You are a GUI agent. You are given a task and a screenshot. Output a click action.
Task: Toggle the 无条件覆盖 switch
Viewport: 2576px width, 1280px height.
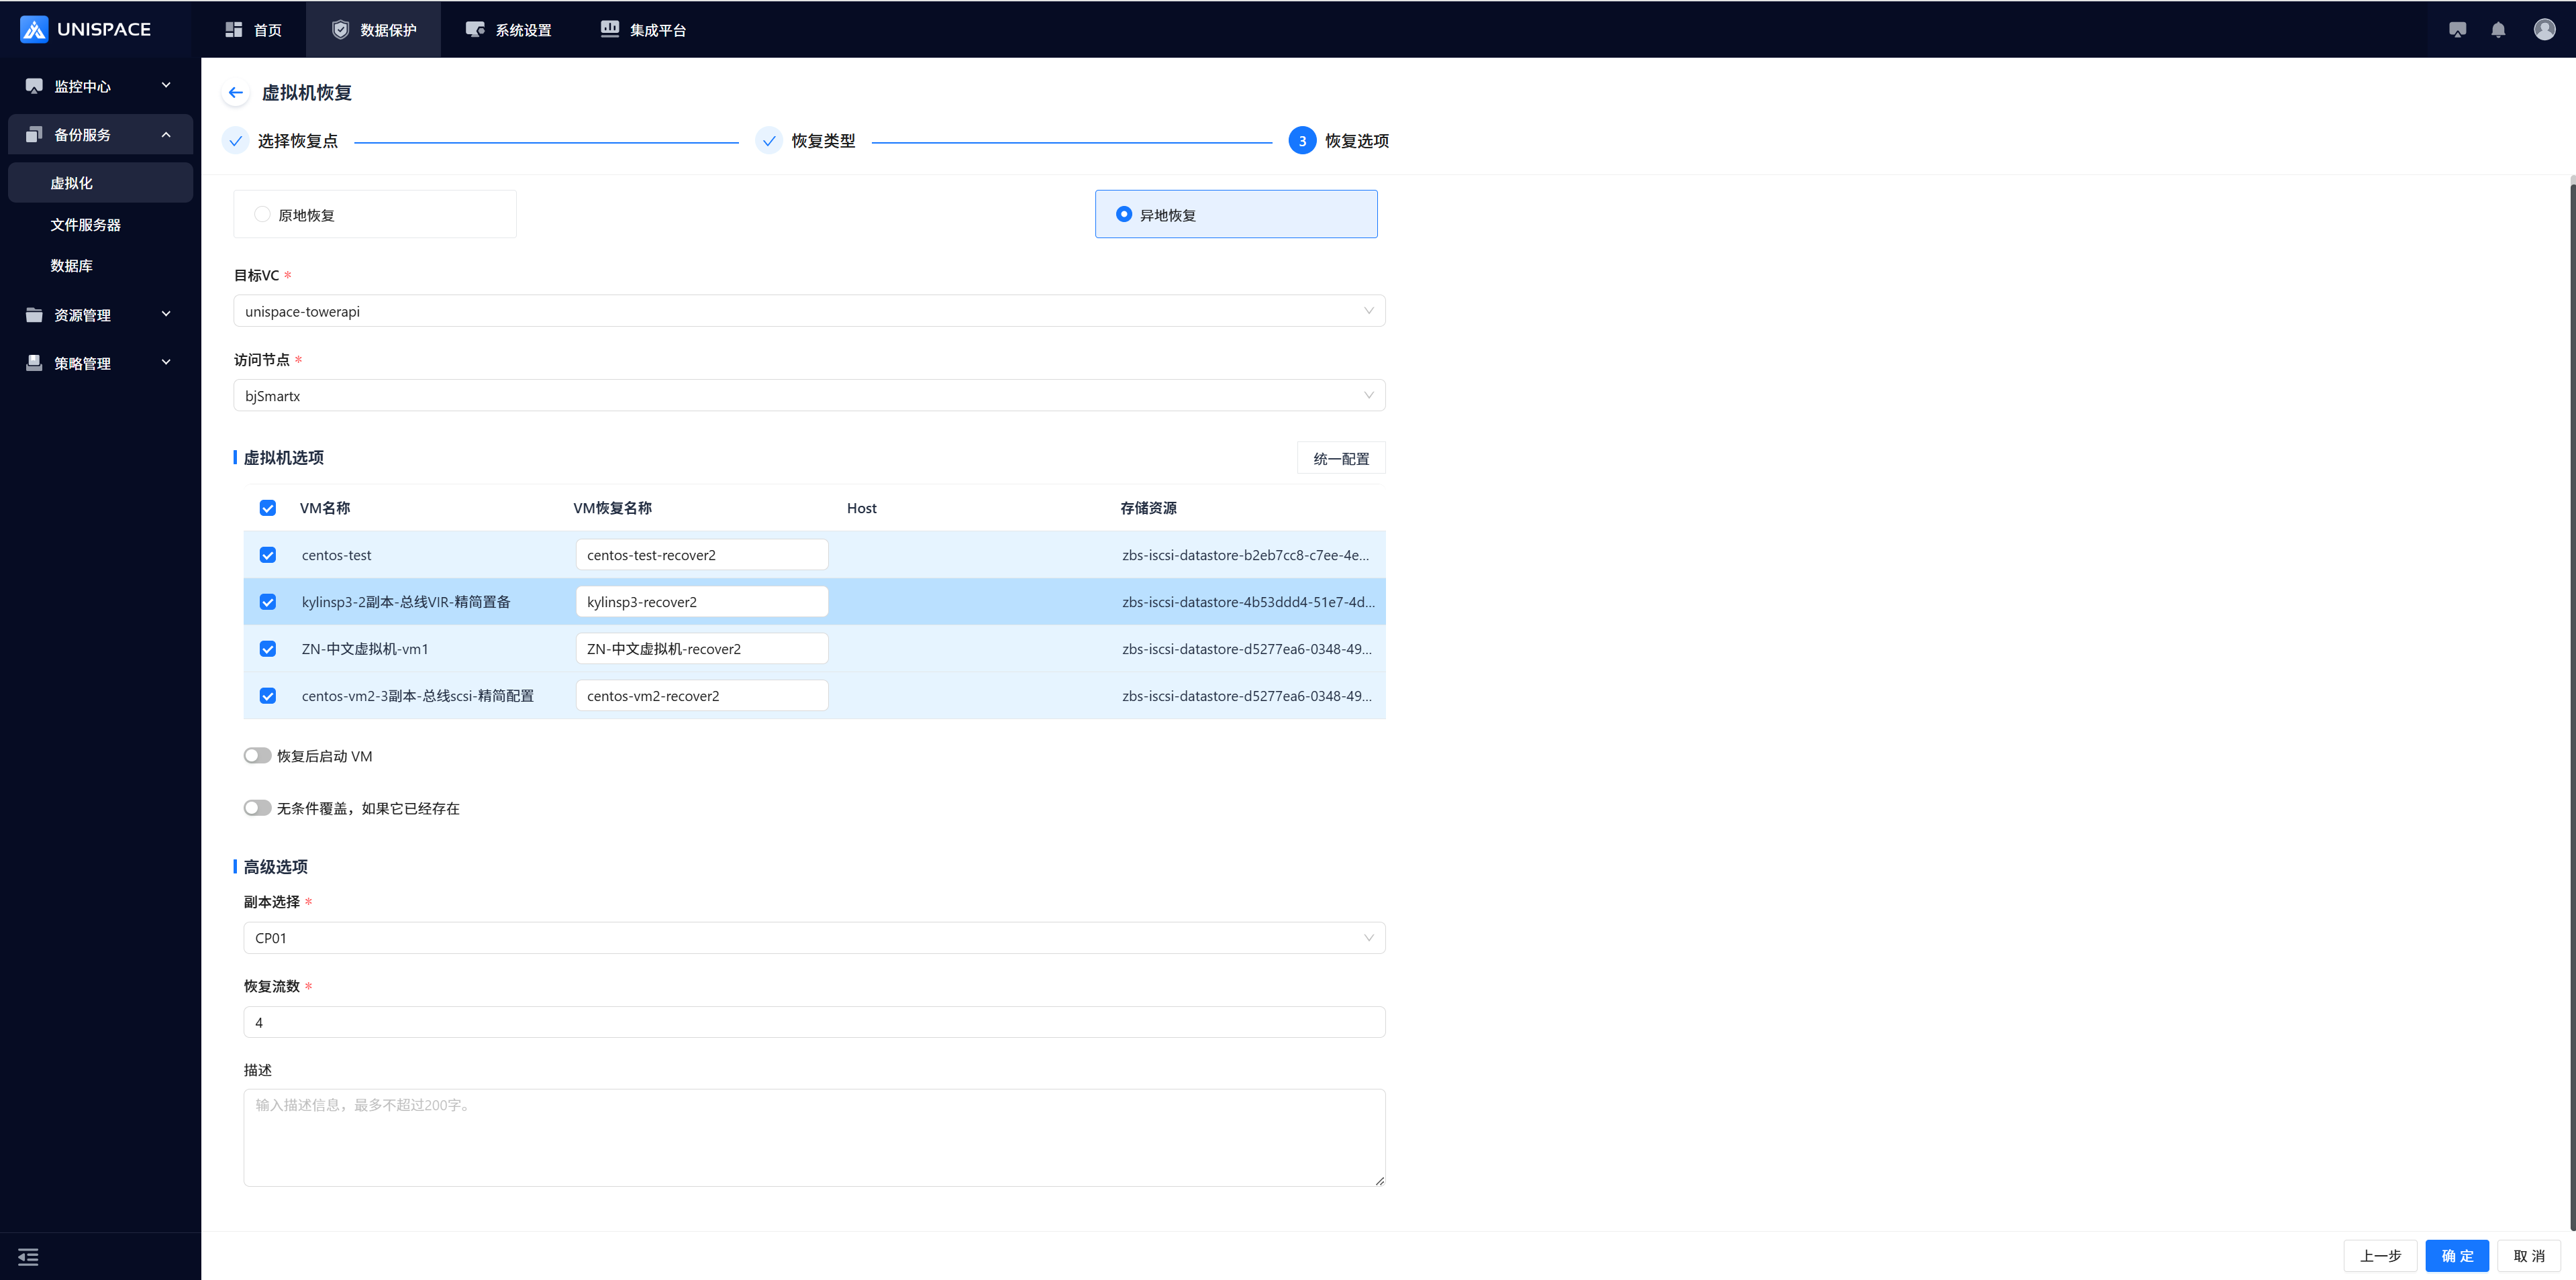coord(257,807)
